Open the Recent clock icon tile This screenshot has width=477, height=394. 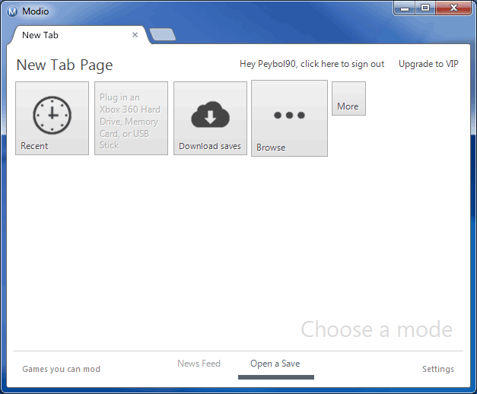tap(52, 116)
